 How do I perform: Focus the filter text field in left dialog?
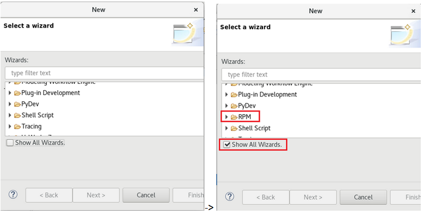coord(104,73)
